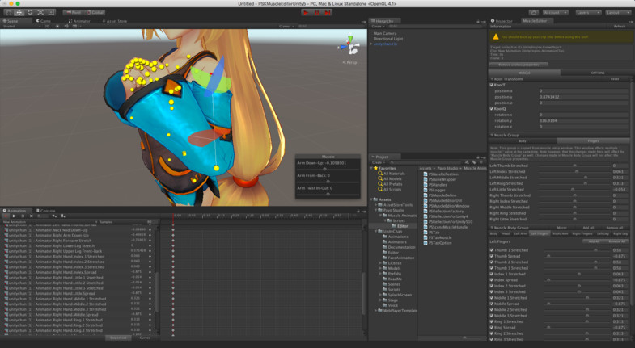
Task: Click the All Prefabs search favorite
Action: (390, 184)
